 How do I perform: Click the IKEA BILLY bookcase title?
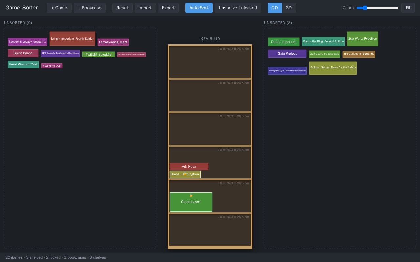pos(210,39)
